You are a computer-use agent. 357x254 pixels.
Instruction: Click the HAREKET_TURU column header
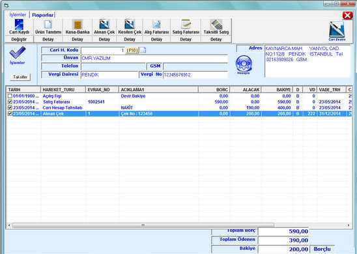pos(63,90)
